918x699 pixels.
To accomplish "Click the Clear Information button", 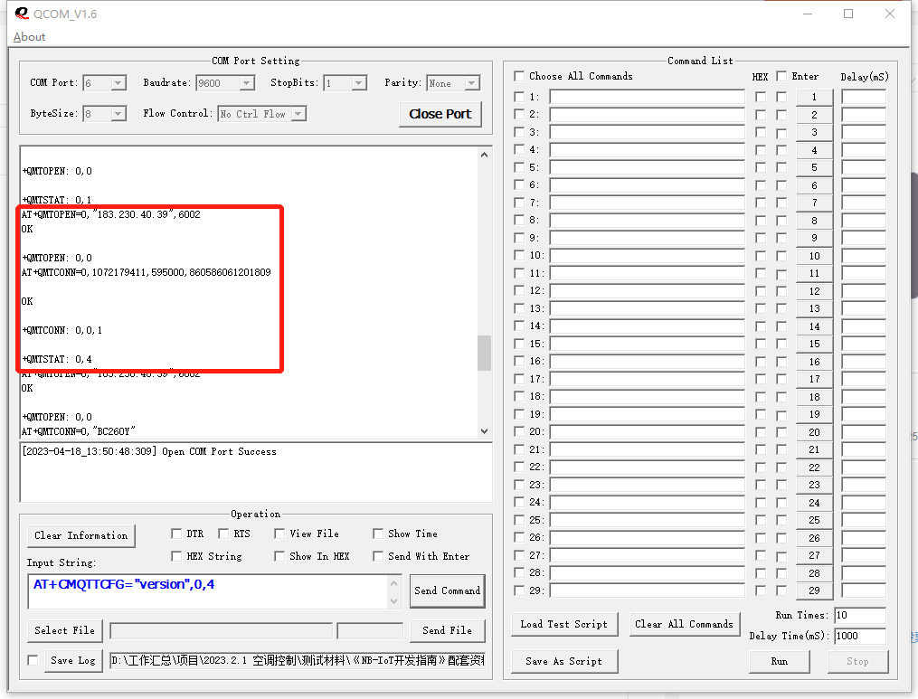I will (x=80, y=535).
